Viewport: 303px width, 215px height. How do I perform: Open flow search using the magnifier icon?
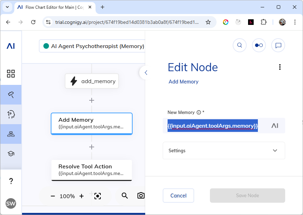239,45
